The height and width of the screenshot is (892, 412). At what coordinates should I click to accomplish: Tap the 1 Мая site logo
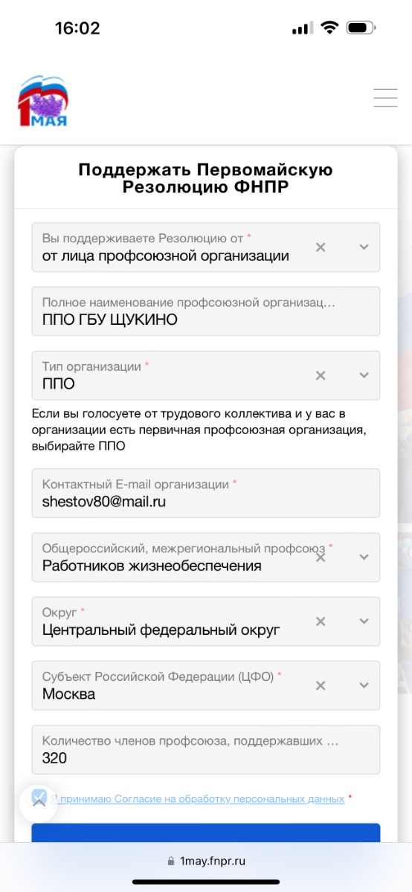click(42, 101)
